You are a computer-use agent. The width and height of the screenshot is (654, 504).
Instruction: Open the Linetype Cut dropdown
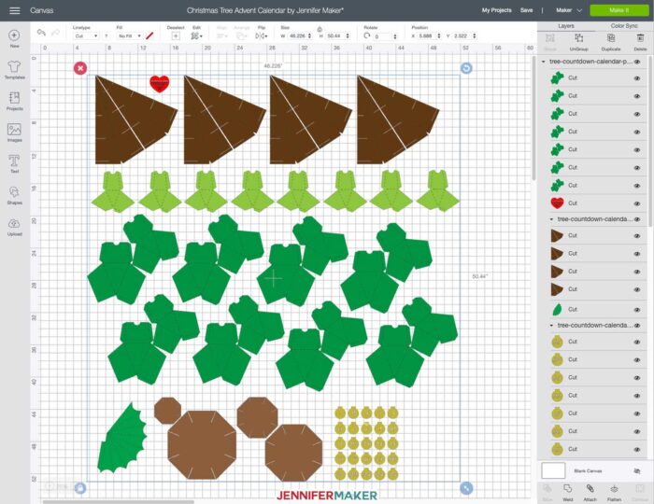(x=86, y=36)
